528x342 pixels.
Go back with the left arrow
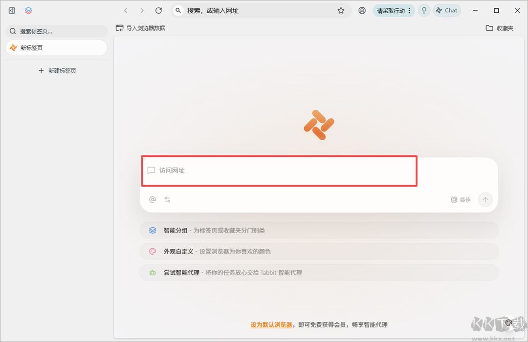point(126,11)
